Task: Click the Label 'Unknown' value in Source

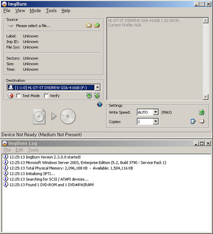Action: point(31,36)
